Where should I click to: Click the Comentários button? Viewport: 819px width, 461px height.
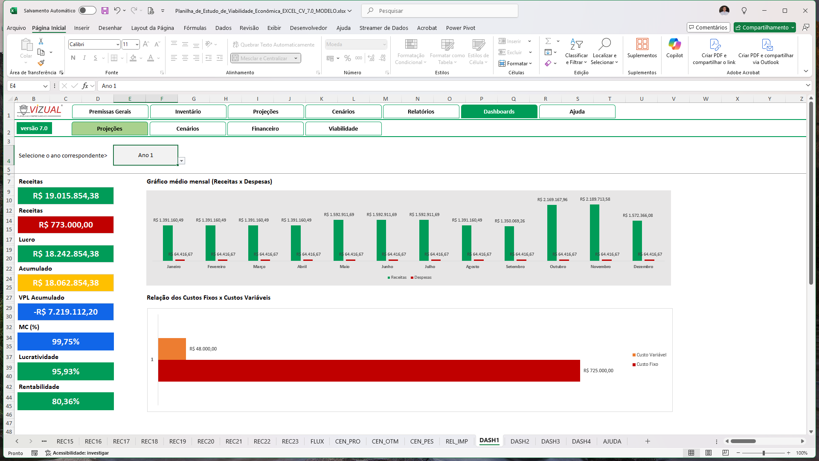pyautogui.click(x=708, y=27)
